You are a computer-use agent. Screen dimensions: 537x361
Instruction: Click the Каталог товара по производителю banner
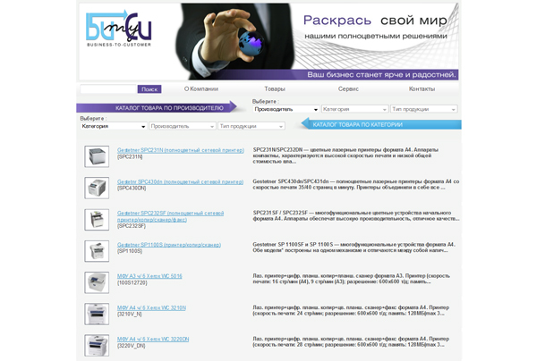pos(157,108)
